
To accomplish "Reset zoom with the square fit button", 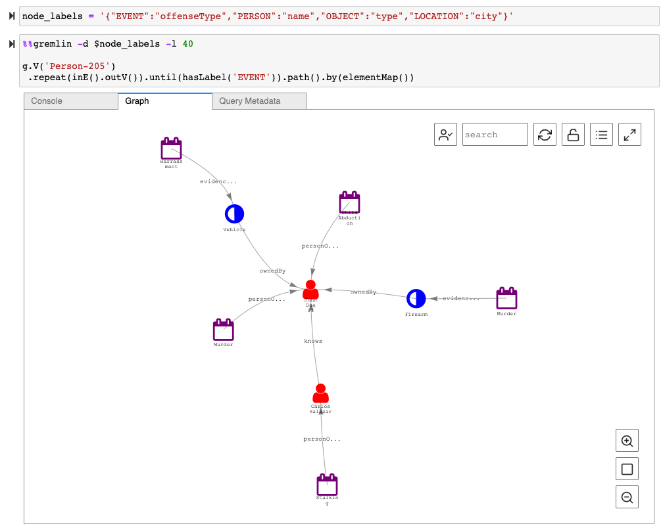I will (x=627, y=469).
